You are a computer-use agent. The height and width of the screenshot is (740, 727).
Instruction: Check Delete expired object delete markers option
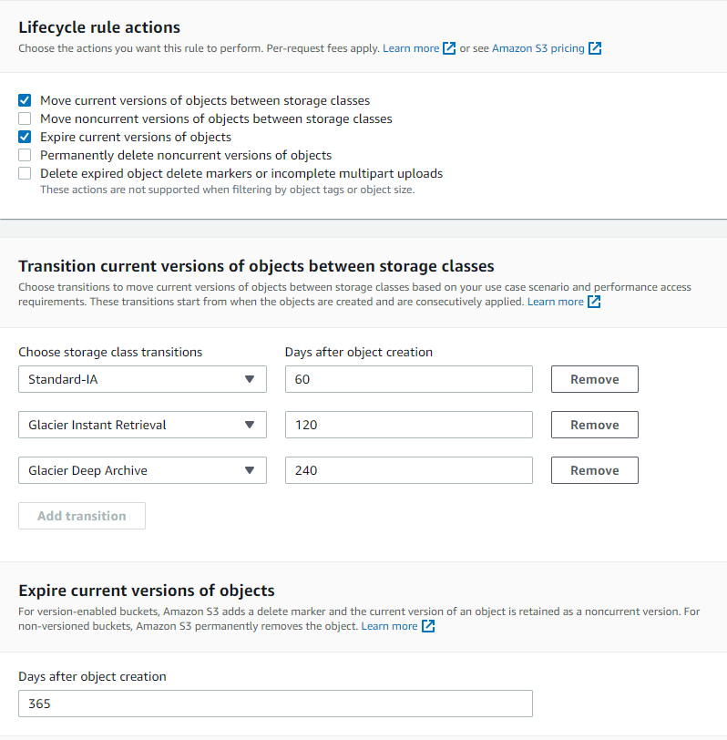click(25, 173)
